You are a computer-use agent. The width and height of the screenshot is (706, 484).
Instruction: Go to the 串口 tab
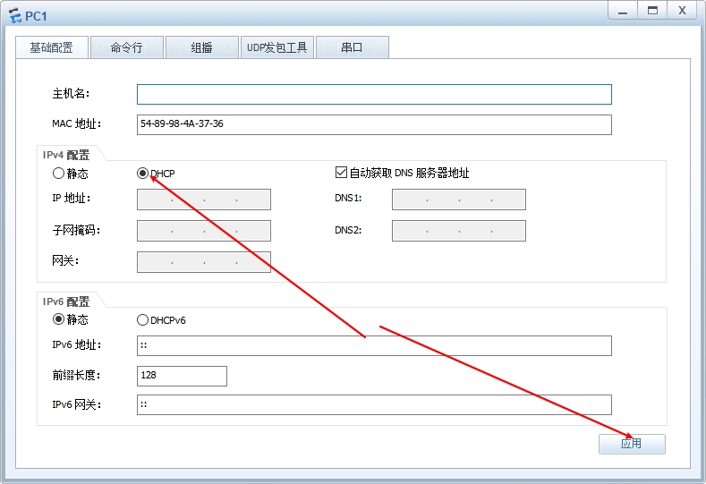pyautogui.click(x=352, y=47)
